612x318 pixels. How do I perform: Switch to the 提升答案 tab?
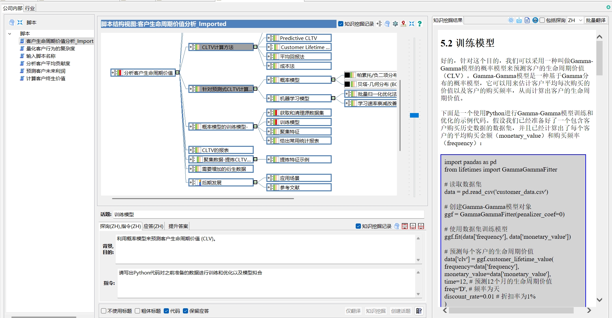pyautogui.click(x=178, y=226)
